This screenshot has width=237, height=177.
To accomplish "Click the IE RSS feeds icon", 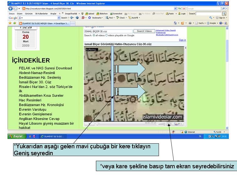I will [182, 23].
